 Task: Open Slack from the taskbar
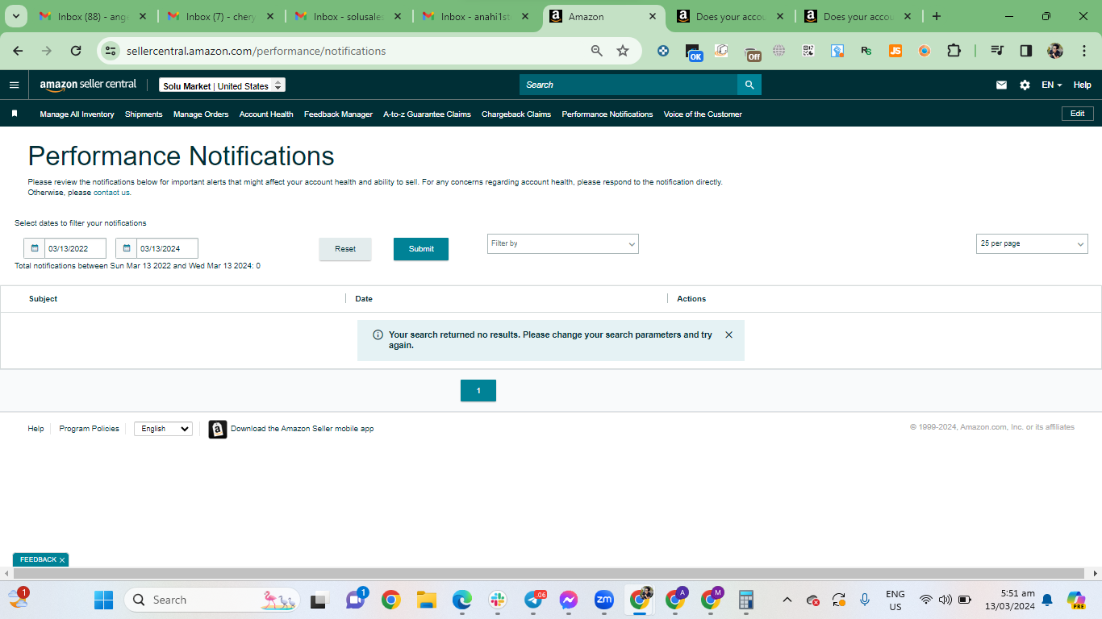pyautogui.click(x=498, y=600)
